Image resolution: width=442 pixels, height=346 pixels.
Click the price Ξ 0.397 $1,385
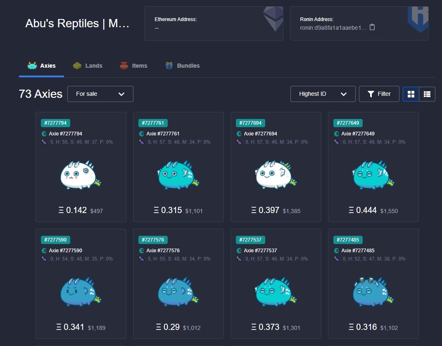(276, 210)
